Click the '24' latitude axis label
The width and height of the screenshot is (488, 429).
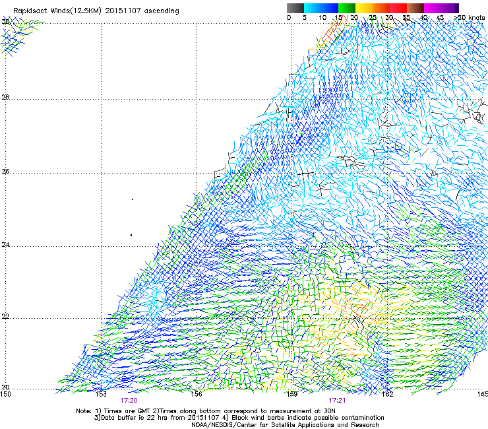coord(5,245)
